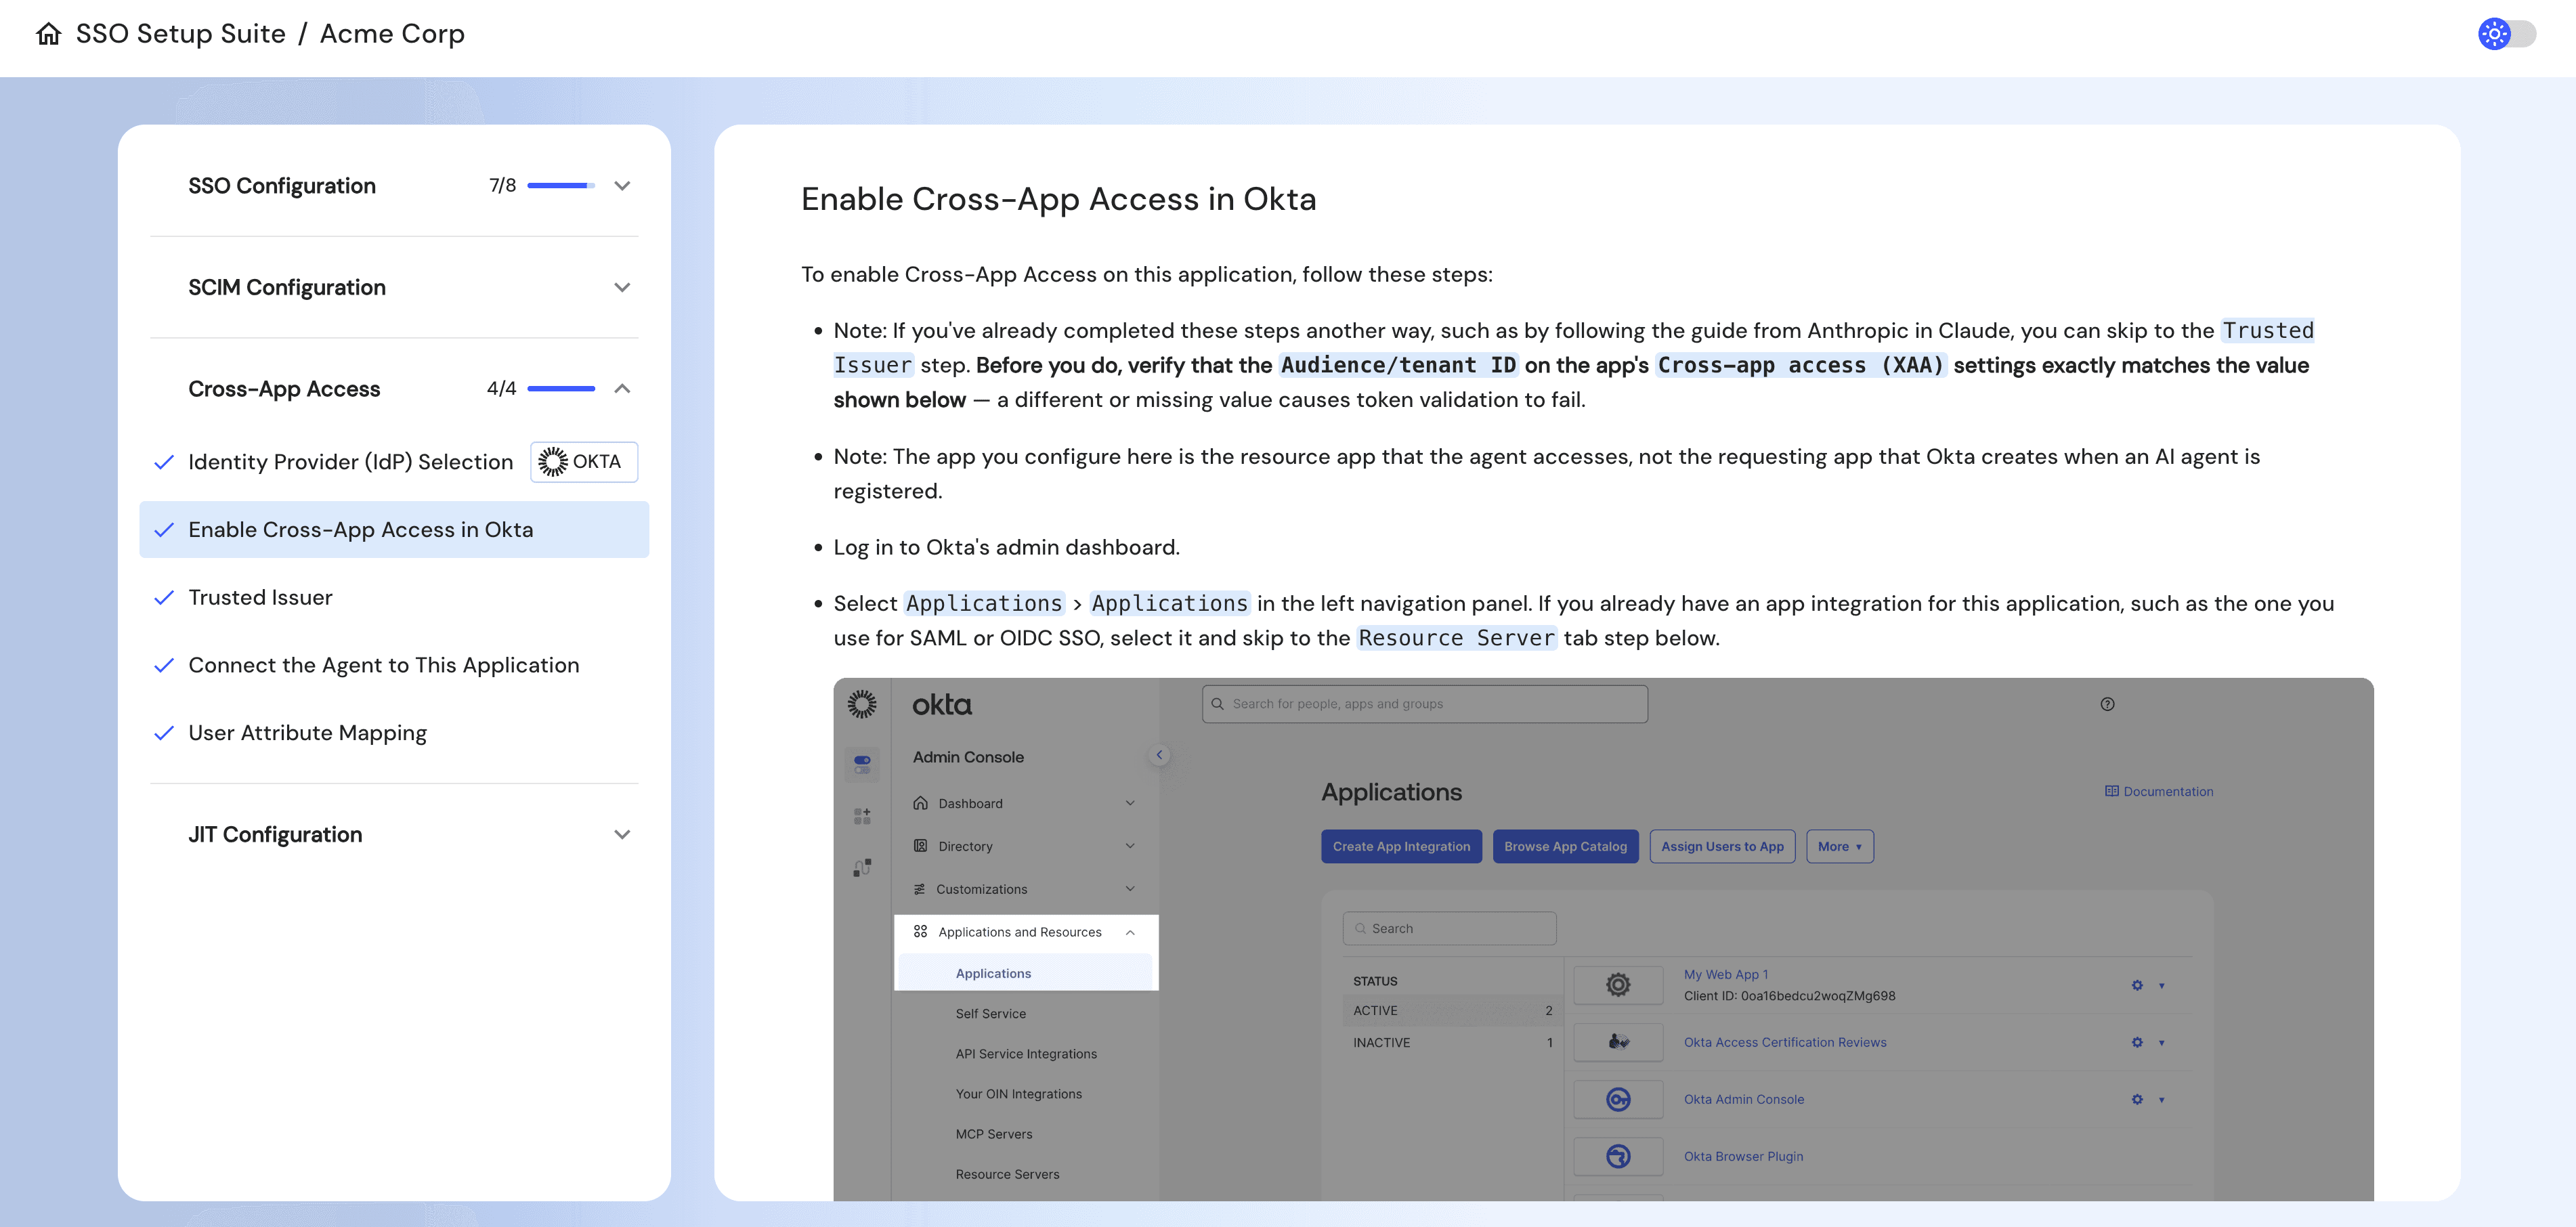Screen dimensions: 2576x1227
Task: Open settings gear for Okta Access Certification Reviews
Action: [2137, 1042]
